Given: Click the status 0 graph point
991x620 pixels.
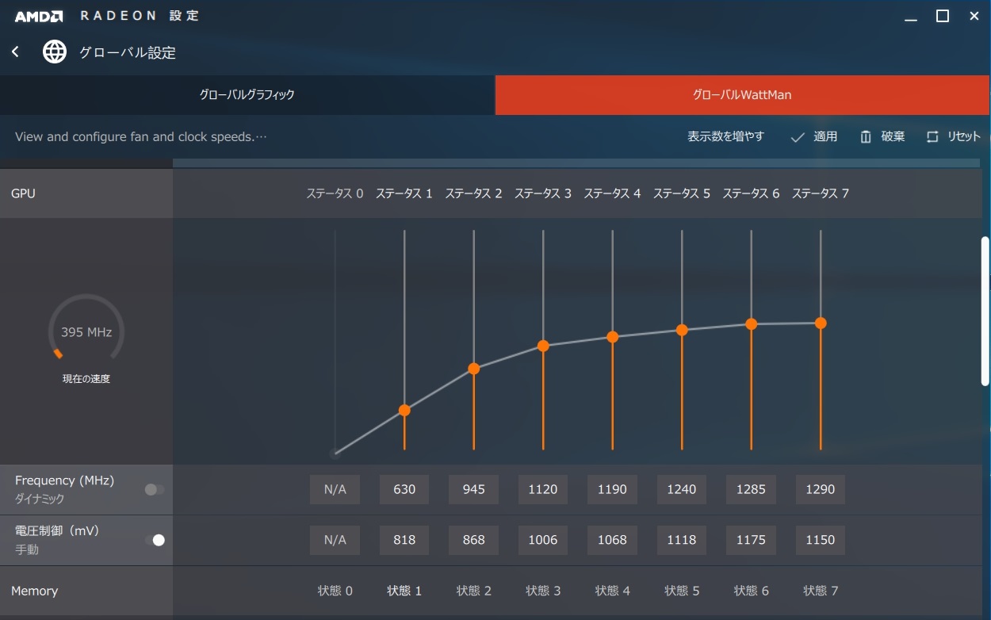Looking at the screenshot, I should (x=335, y=454).
